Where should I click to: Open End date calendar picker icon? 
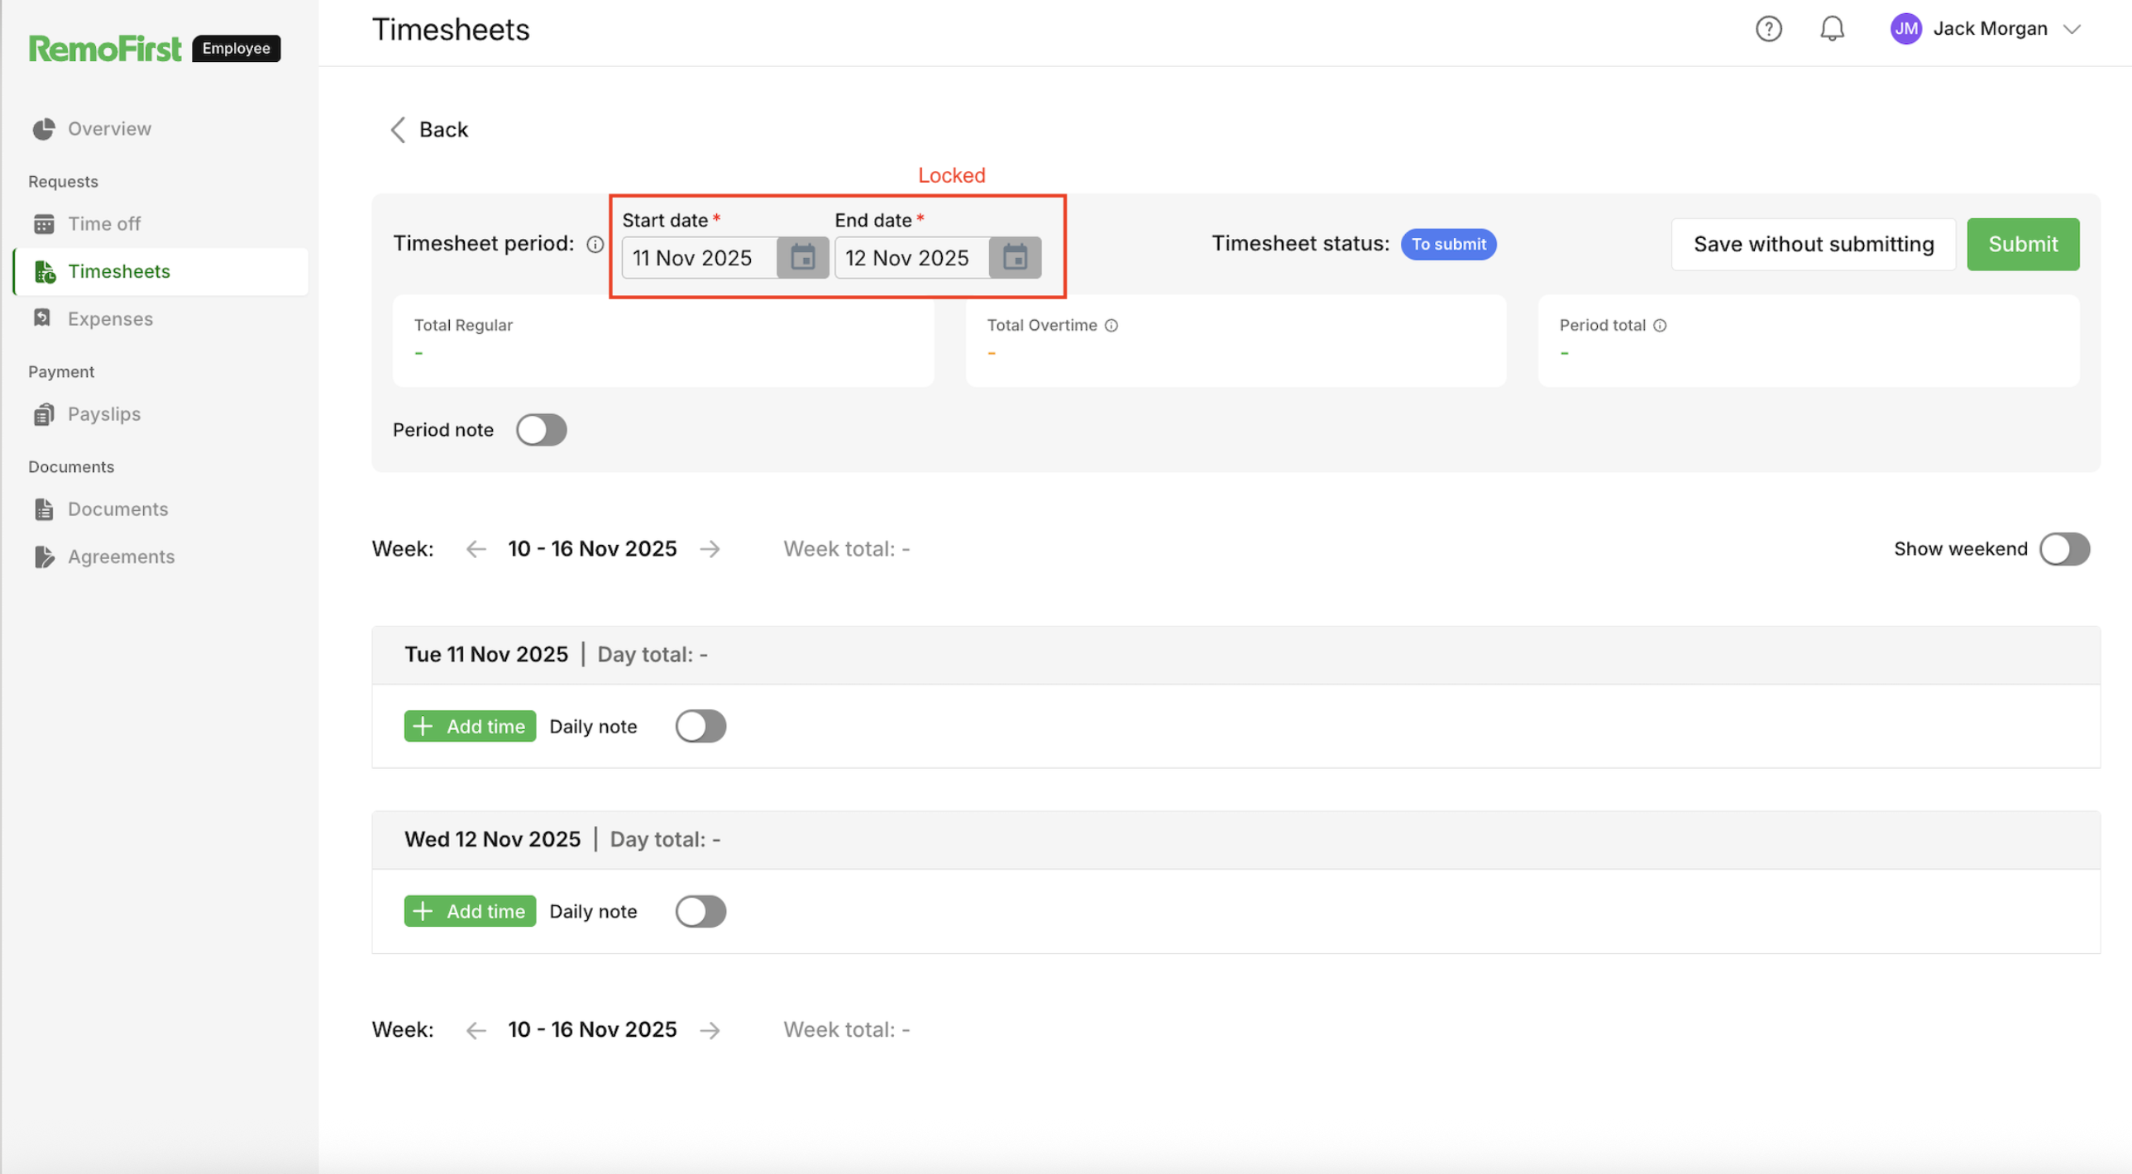point(1015,257)
